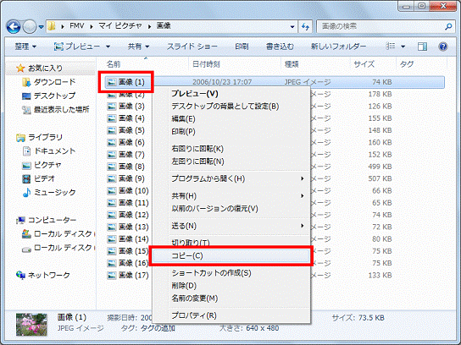Click タグの追加 in details pane
Image resolution: width=461 pixels, height=345 pixels.
tap(158, 328)
